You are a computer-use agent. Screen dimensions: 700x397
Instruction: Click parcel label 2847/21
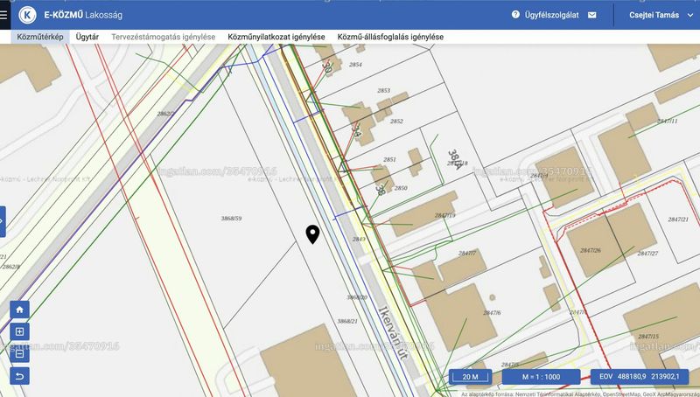click(x=678, y=219)
